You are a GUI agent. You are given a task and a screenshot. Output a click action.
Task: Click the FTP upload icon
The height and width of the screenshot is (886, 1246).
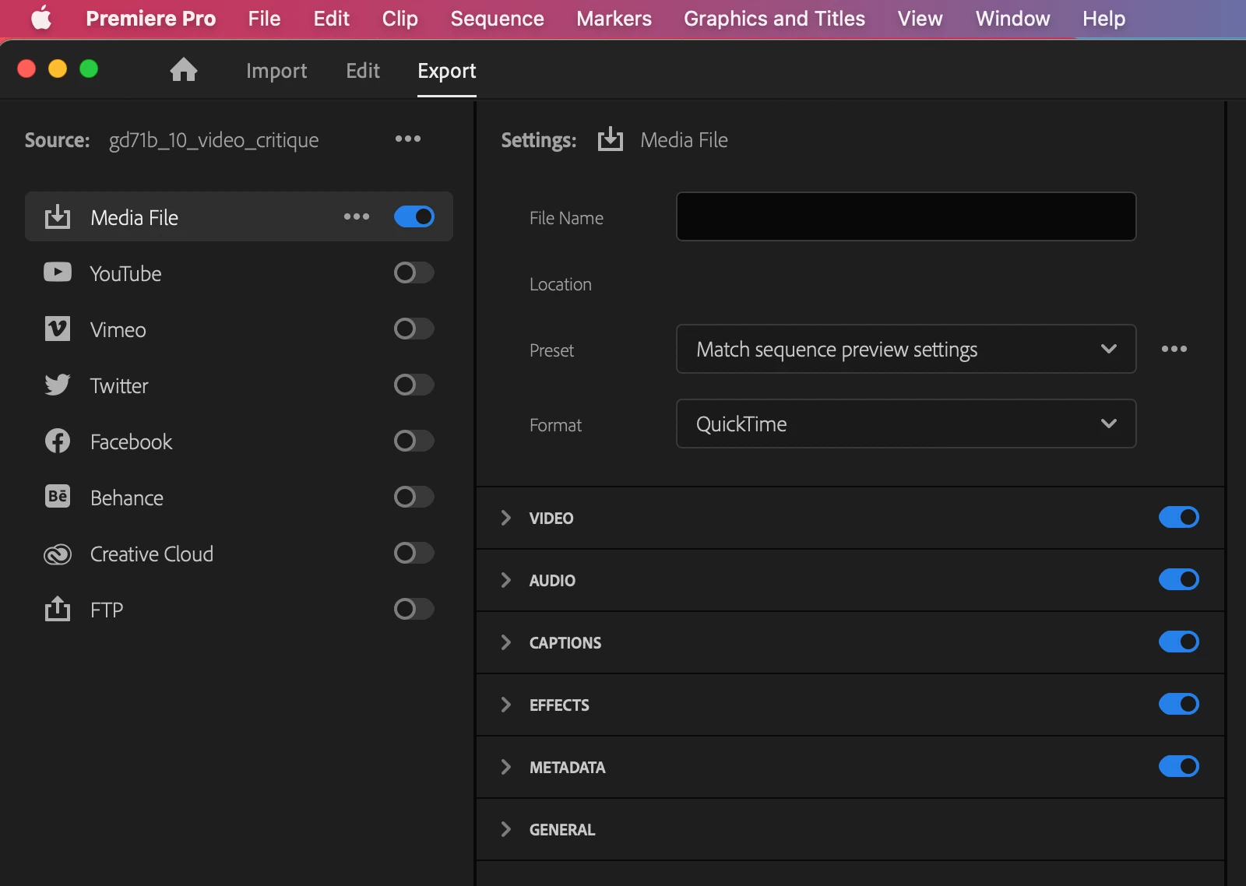tap(58, 609)
